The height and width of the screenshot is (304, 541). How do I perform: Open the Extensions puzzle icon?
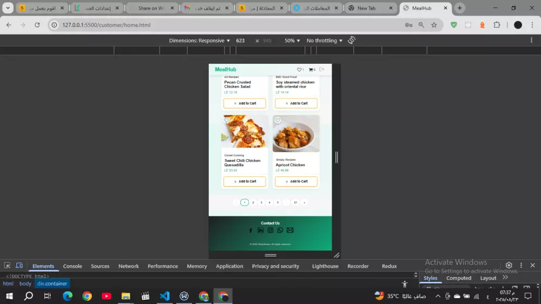(x=497, y=25)
